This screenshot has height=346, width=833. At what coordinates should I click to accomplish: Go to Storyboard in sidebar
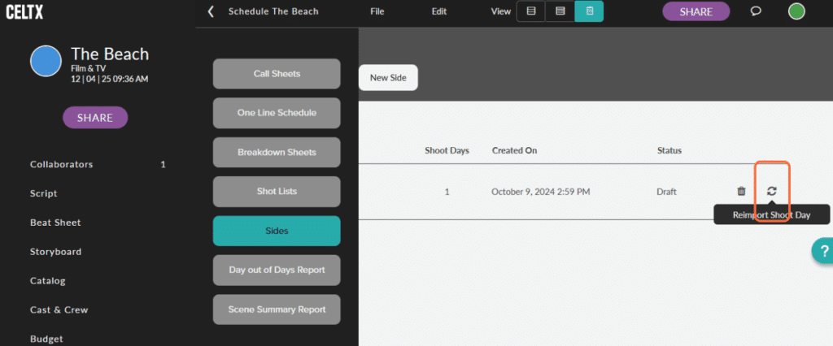(x=56, y=252)
